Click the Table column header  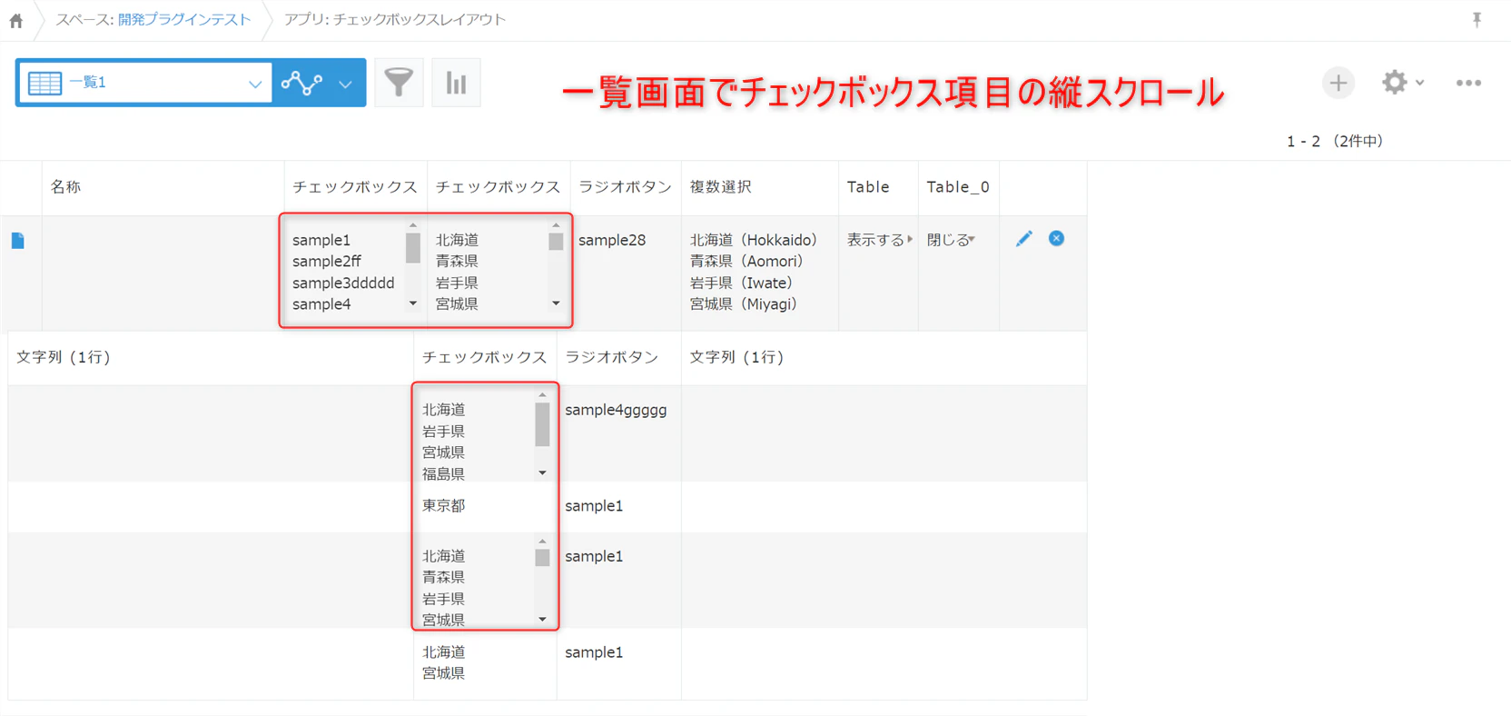tap(868, 187)
